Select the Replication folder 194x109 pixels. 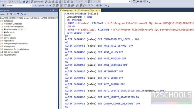[x=9, y=41]
